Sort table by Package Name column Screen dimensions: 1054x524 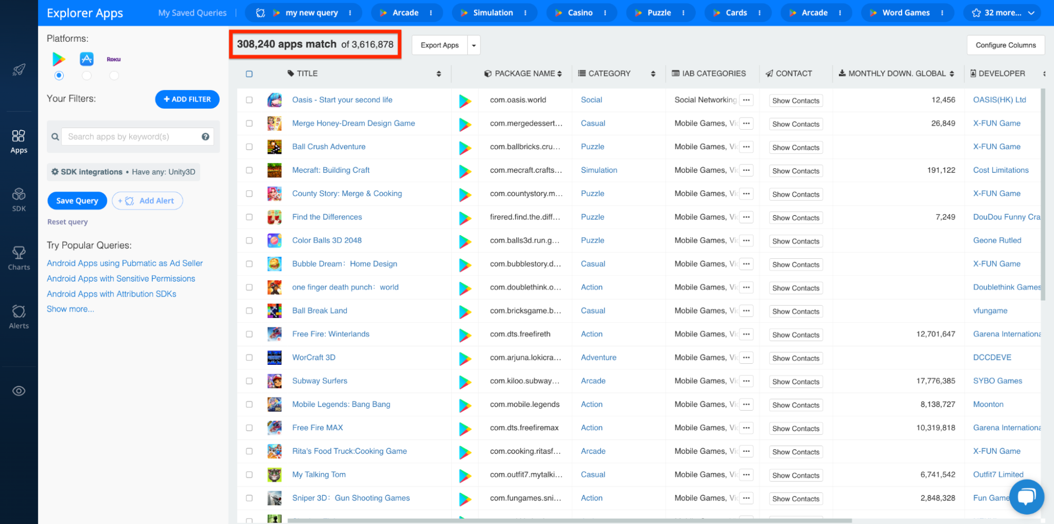pos(559,74)
